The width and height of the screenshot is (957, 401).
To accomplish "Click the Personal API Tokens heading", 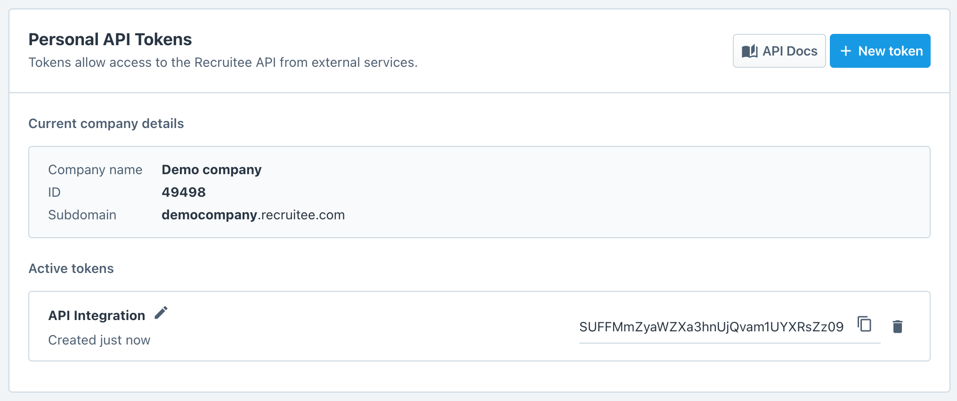I will coord(110,40).
